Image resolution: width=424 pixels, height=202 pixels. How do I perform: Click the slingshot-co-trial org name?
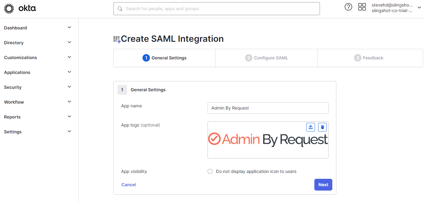[x=392, y=11]
